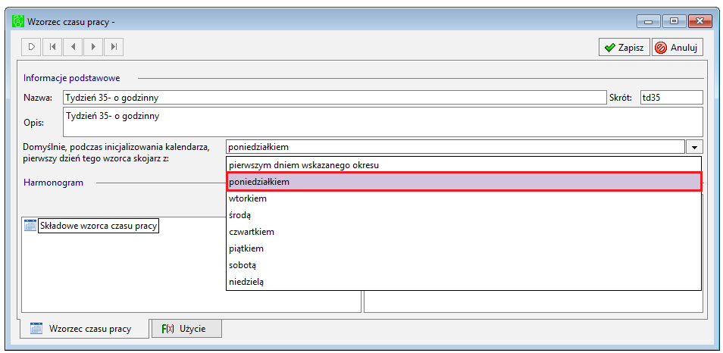Click the new record triangle icon
The width and height of the screenshot is (723, 353).
click(x=32, y=46)
